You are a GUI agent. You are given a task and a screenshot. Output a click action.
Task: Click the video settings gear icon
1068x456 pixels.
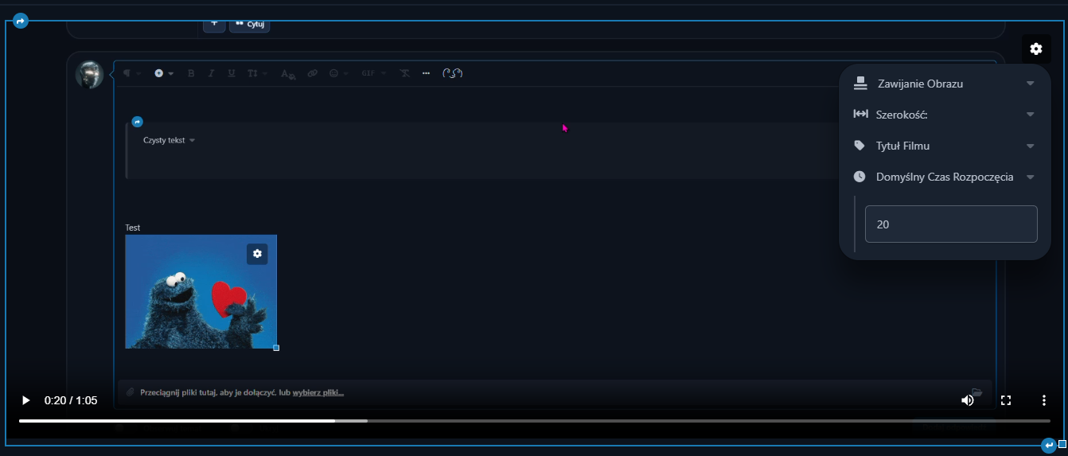coord(1035,49)
